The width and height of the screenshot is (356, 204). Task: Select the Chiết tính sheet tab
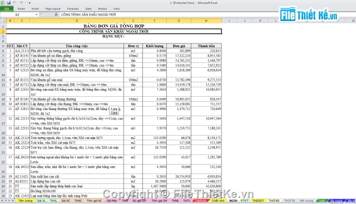click(217, 201)
